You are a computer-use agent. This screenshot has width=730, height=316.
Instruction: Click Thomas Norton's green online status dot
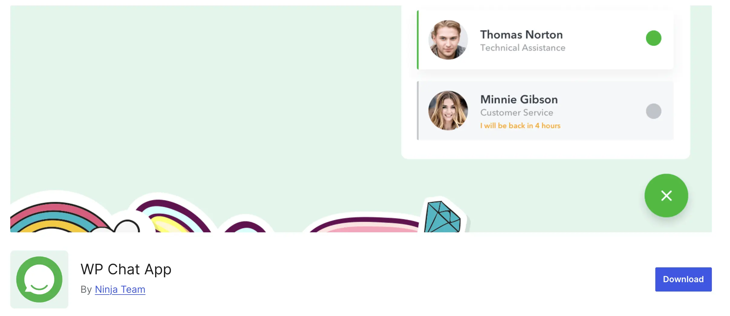point(653,38)
